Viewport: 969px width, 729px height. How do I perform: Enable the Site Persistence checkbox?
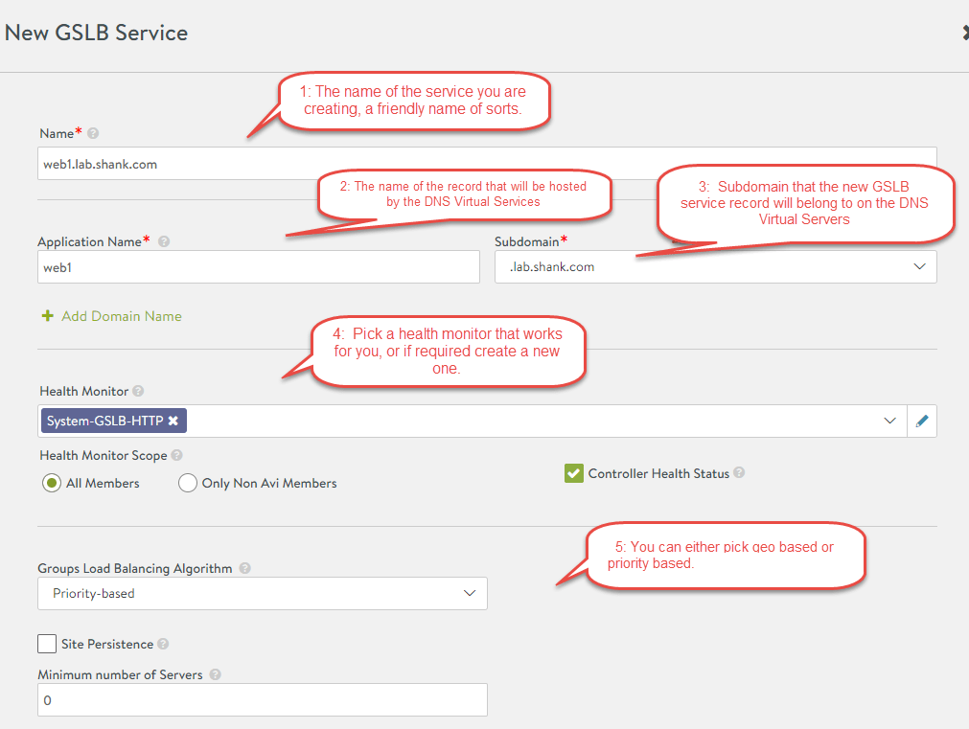tap(47, 644)
